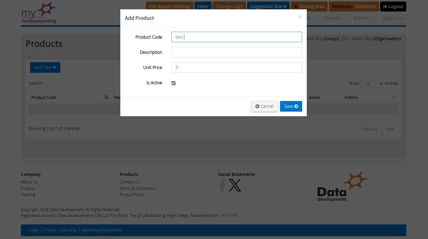Open the www.mygiving.online link
This screenshot has height=239, width=428.
pos(102,230)
